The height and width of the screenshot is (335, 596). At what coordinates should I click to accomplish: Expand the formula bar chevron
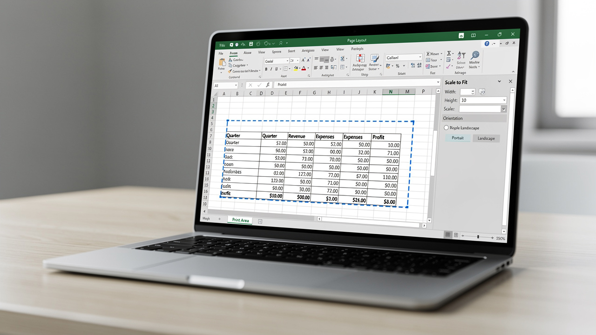pos(438,82)
